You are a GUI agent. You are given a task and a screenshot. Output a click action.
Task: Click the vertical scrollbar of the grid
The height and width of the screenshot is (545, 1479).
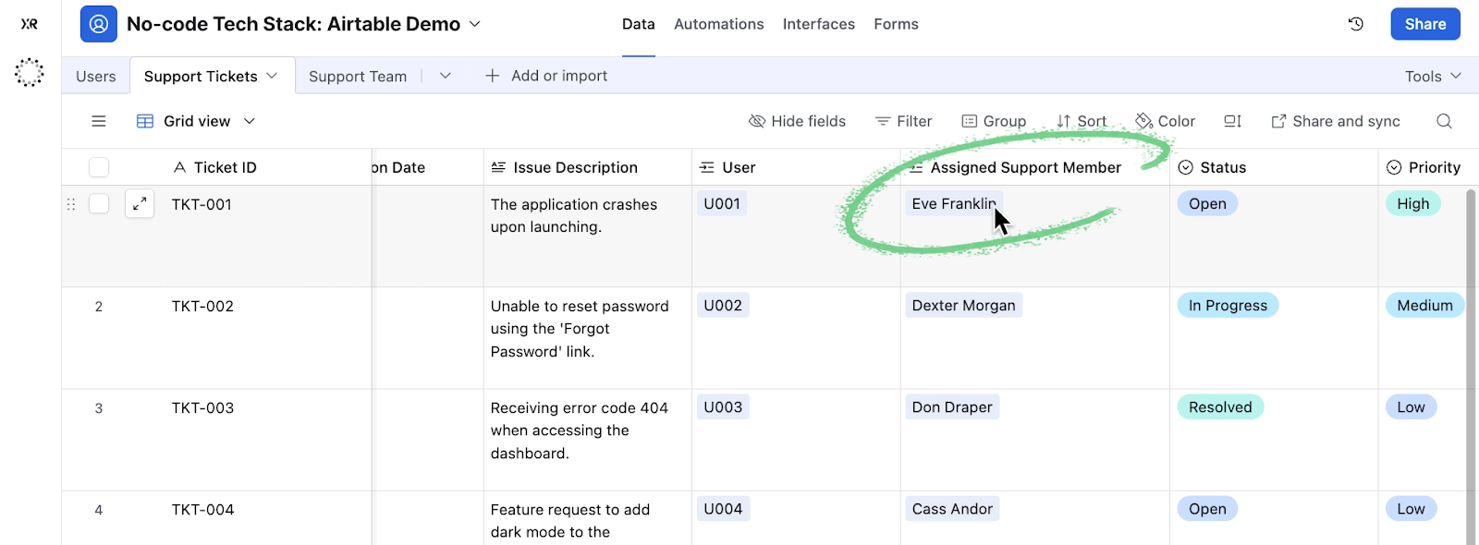pos(1471,366)
